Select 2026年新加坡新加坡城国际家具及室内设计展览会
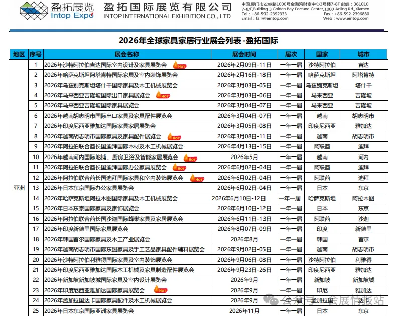 coord(105,280)
